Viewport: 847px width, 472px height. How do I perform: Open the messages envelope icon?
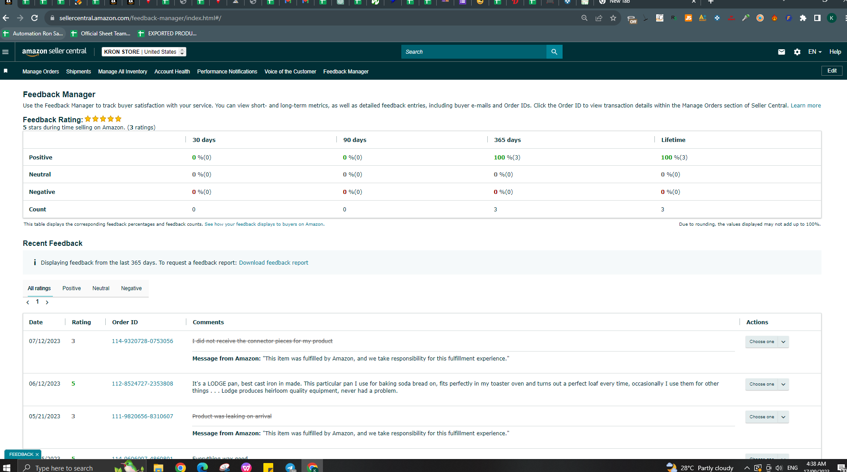click(x=782, y=52)
